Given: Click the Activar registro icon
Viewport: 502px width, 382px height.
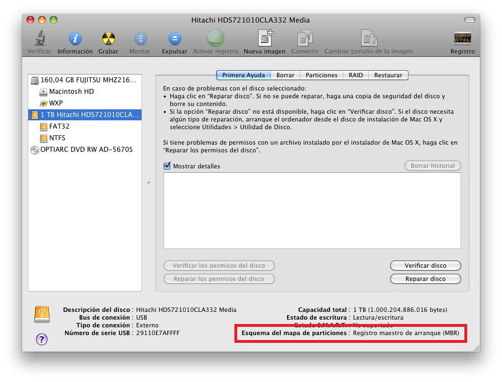Looking at the screenshot, I should [216, 38].
